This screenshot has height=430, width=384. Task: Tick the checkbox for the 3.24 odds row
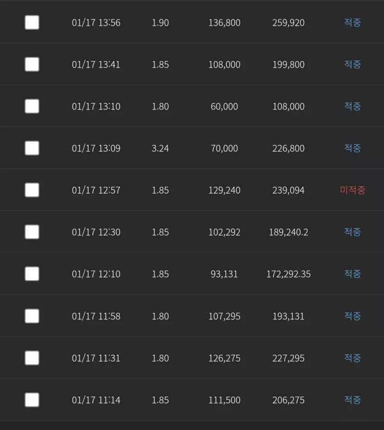point(32,148)
